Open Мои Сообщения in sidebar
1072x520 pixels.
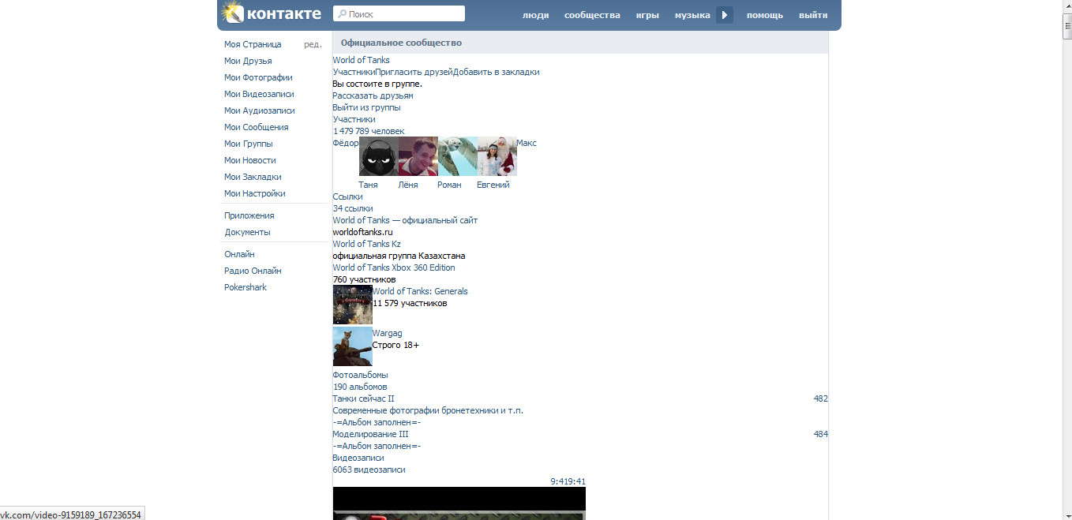pyautogui.click(x=257, y=127)
